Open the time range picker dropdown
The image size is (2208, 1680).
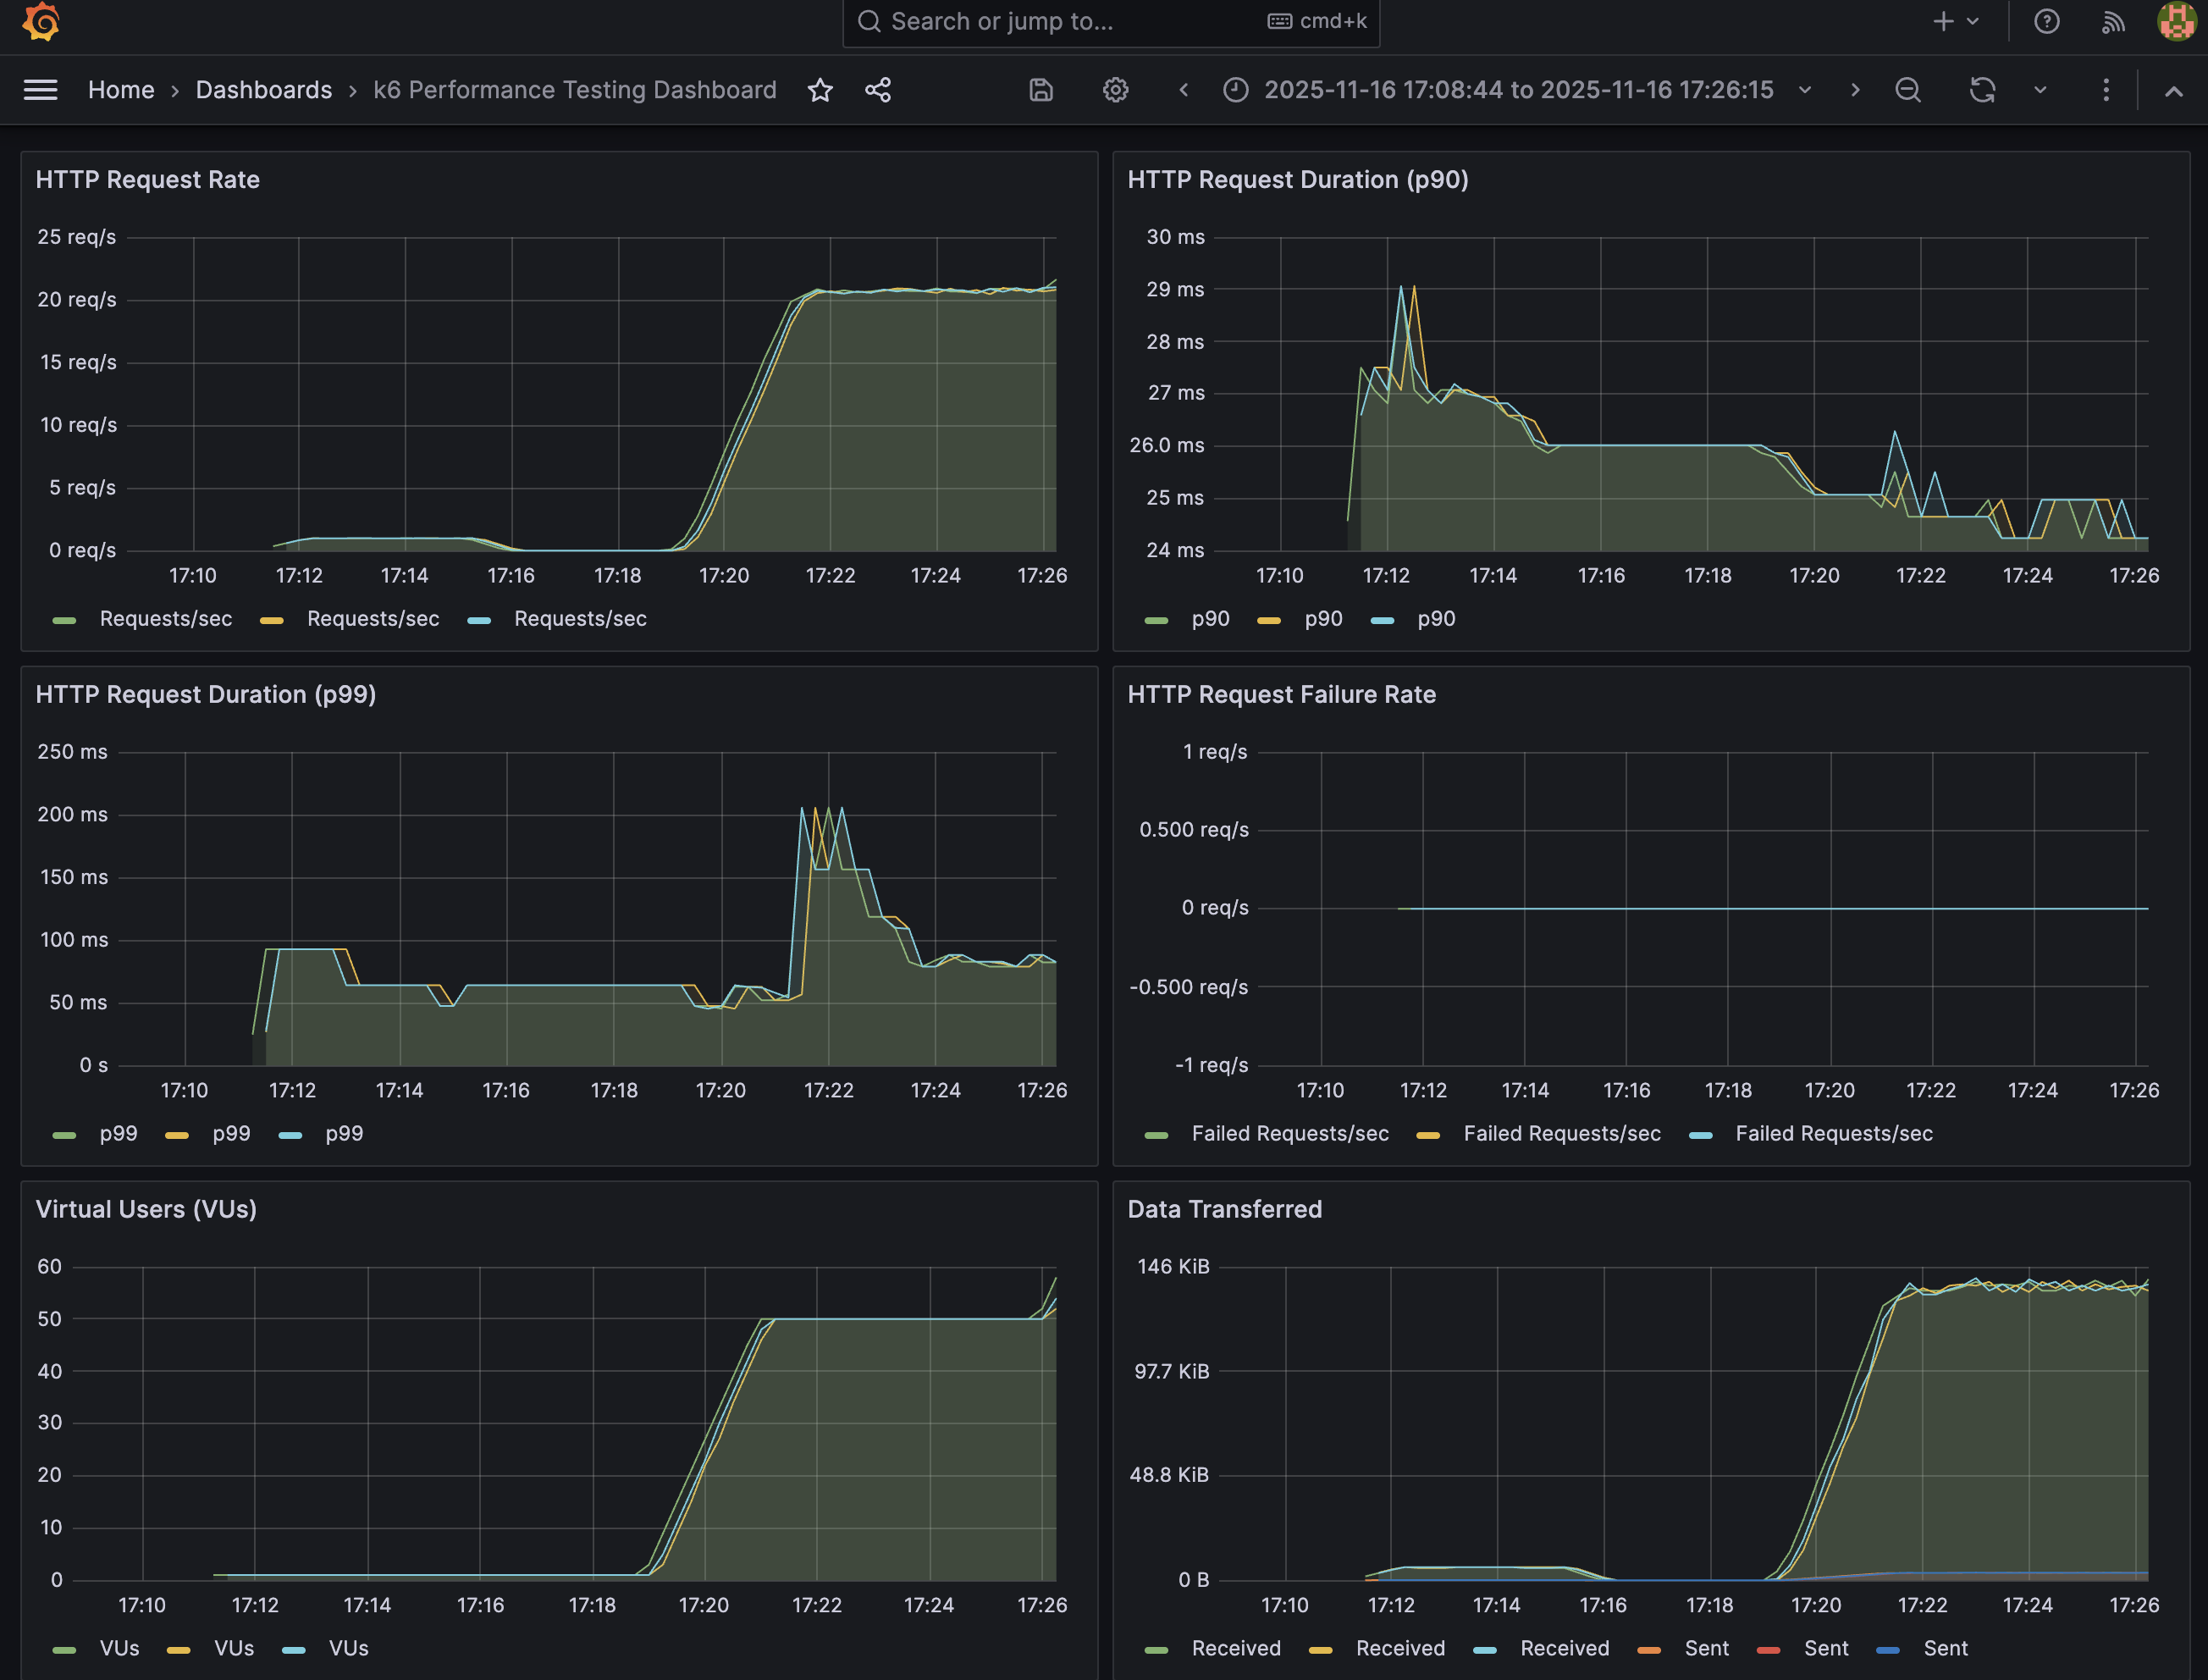tap(1517, 90)
